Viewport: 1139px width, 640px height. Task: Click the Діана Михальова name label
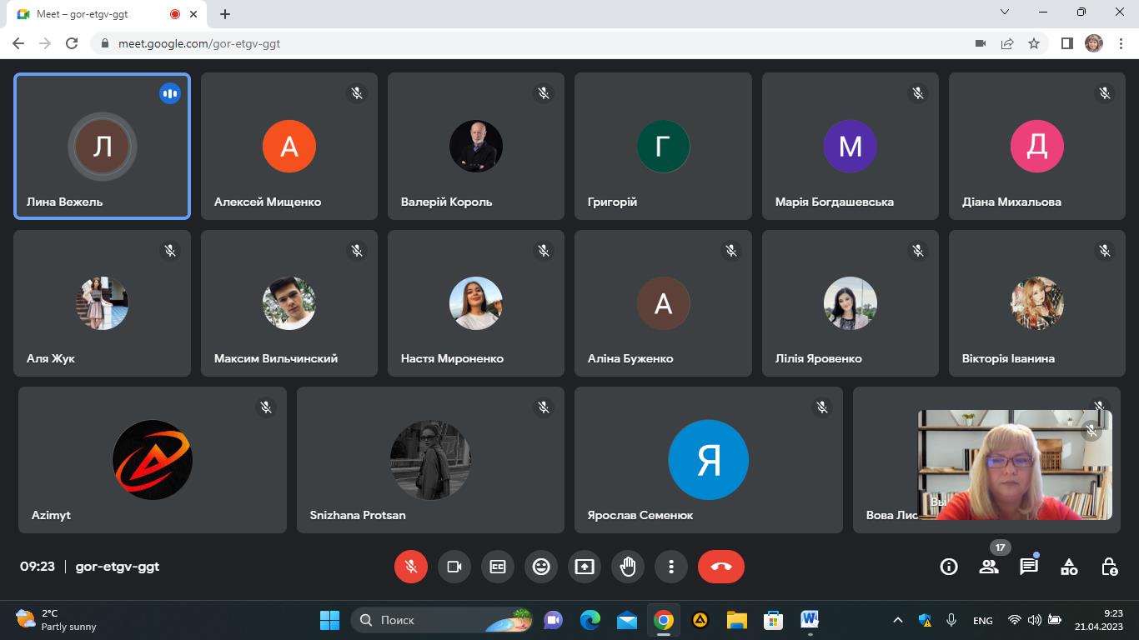(1011, 202)
